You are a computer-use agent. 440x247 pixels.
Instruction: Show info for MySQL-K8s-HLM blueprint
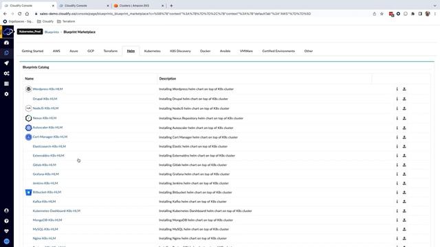397,229
